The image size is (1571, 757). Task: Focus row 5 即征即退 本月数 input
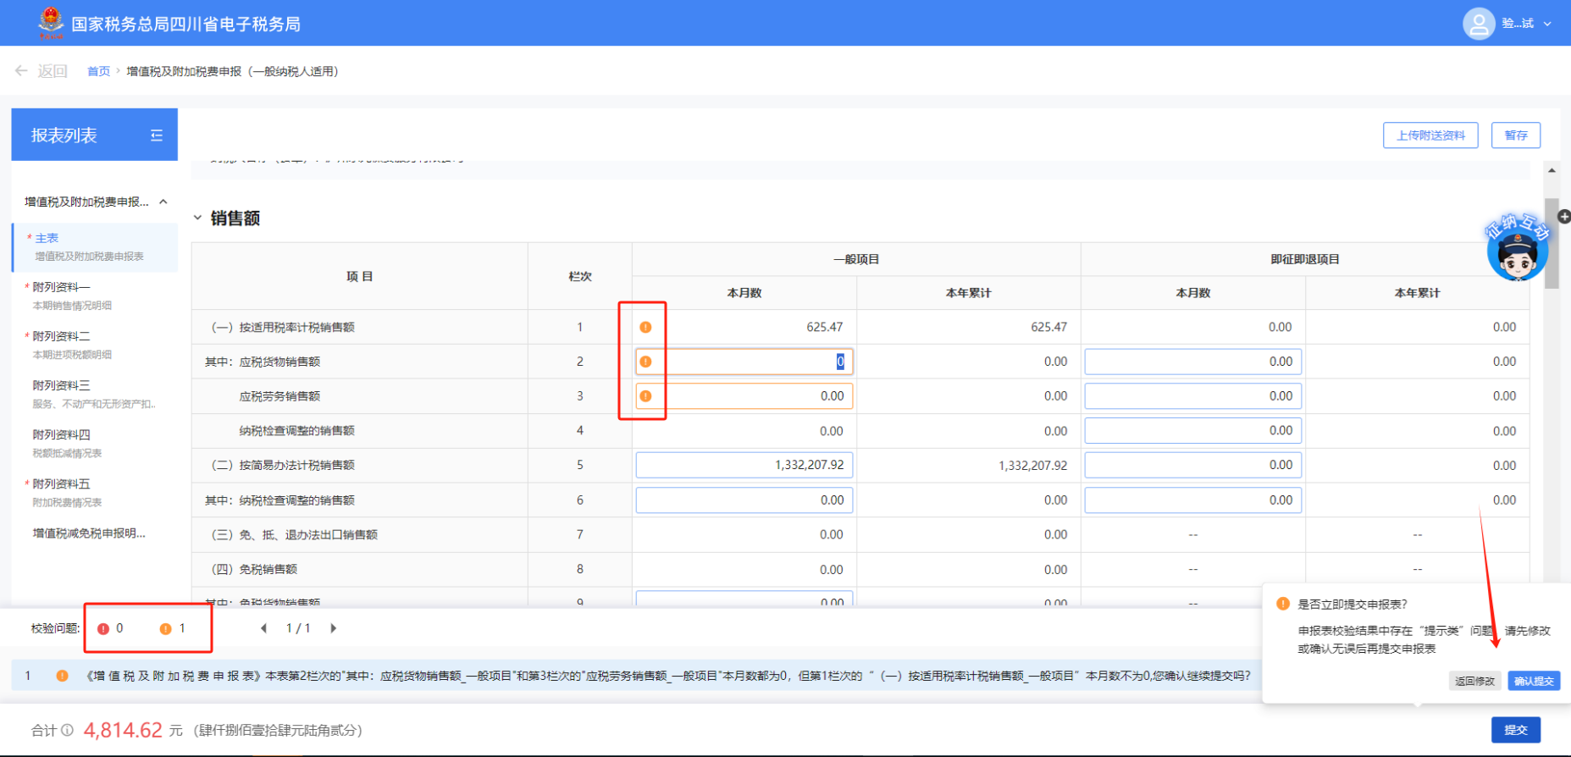(1193, 465)
